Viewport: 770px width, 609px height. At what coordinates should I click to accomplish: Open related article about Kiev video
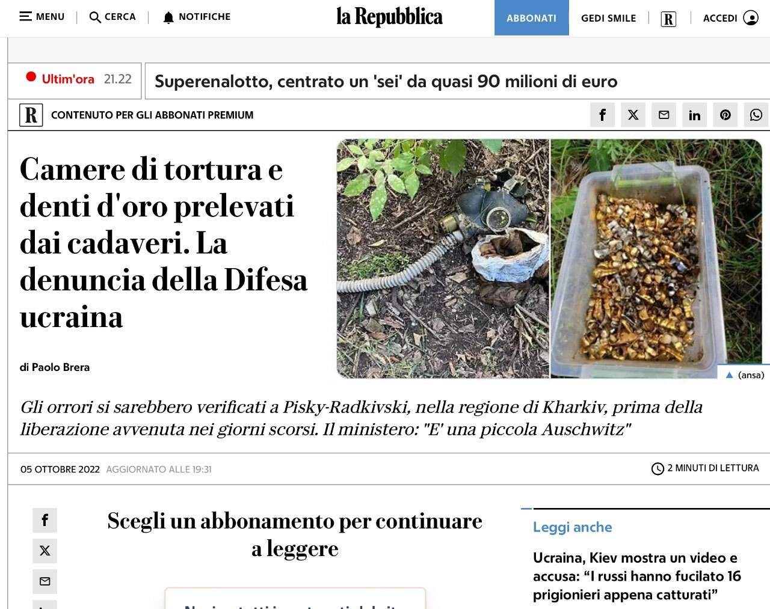point(637,576)
